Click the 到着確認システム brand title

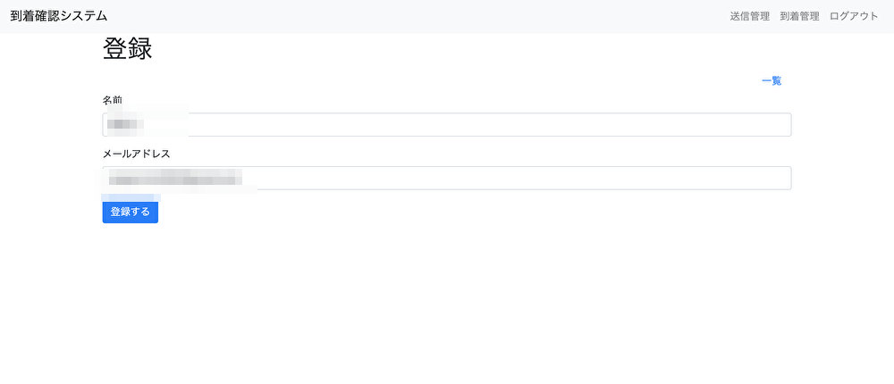[59, 16]
